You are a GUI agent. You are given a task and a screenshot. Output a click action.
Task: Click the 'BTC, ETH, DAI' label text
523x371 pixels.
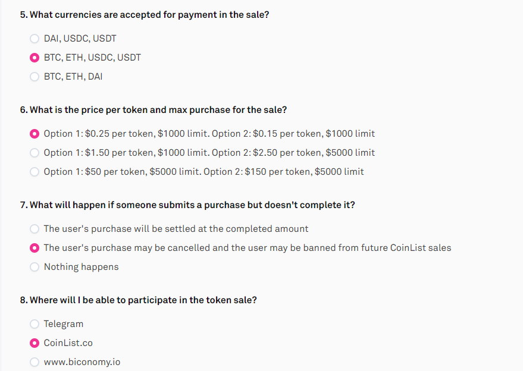coord(73,77)
